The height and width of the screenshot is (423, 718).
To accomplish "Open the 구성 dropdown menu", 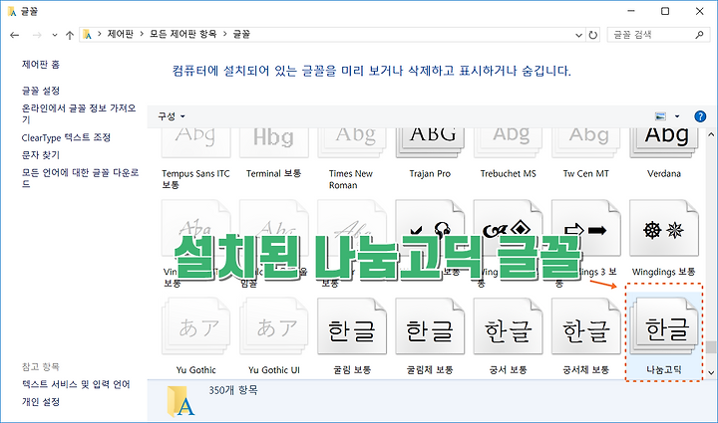I will click(x=172, y=116).
